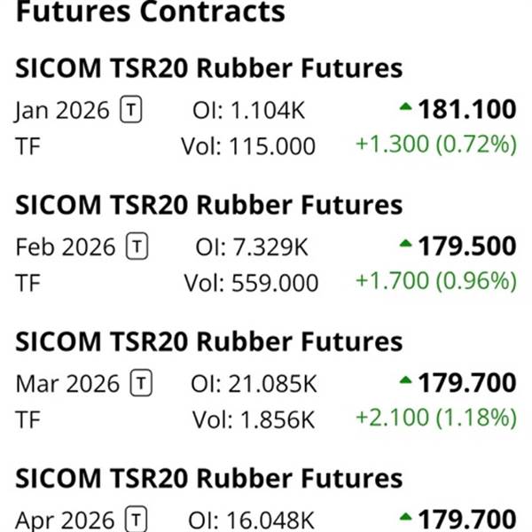Open the Feb 2026 SICOM TSR20 contract title
The height and width of the screenshot is (532, 532).
click(209, 205)
